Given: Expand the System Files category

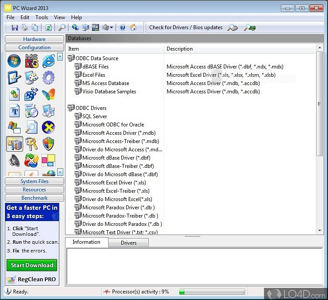Looking at the screenshot, I should coord(34,181).
